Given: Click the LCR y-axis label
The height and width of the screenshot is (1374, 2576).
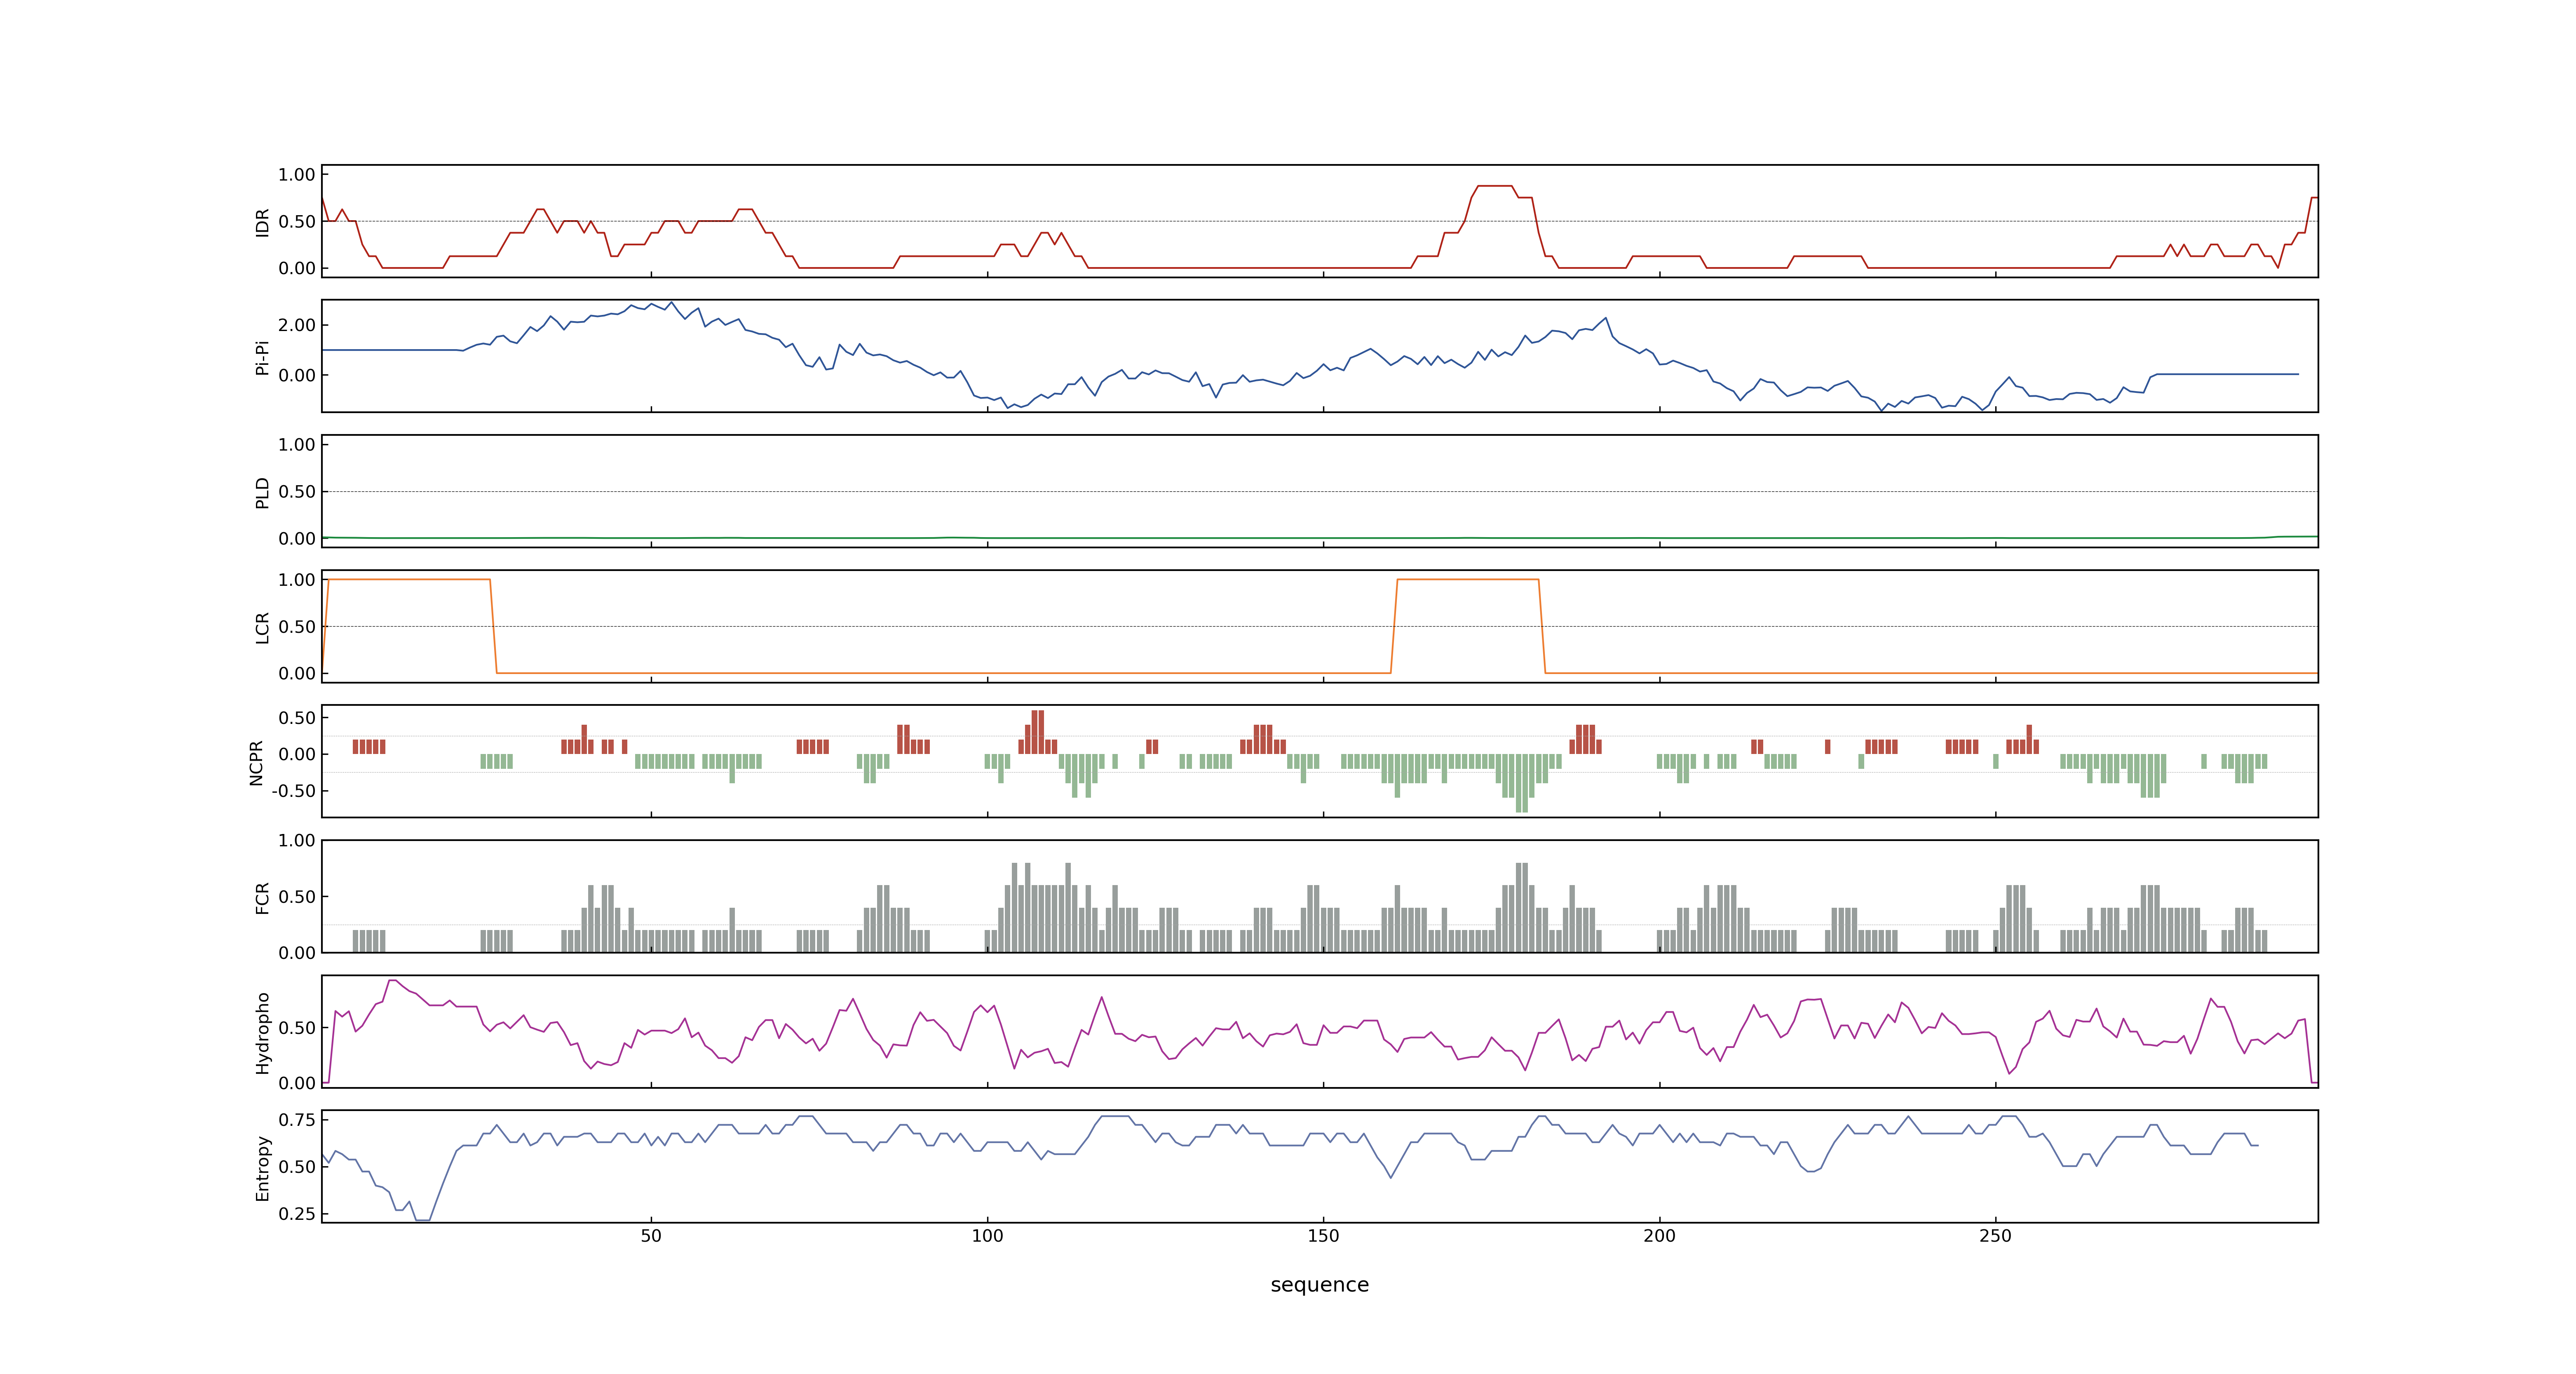Looking at the screenshot, I should pyautogui.click(x=262, y=627).
